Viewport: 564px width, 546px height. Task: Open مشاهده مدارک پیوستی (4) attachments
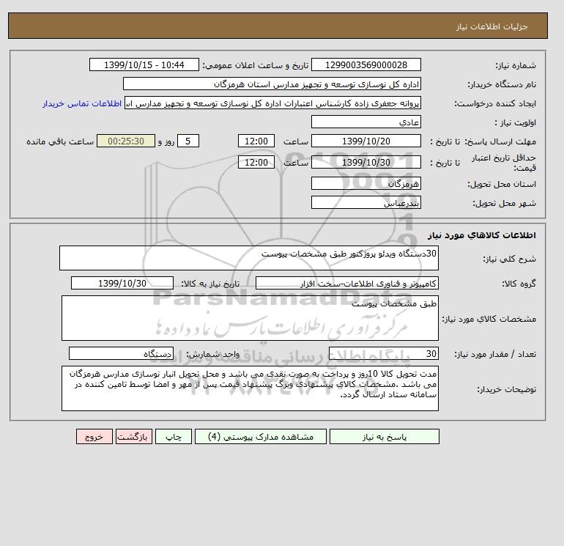click(x=261, y=437)
